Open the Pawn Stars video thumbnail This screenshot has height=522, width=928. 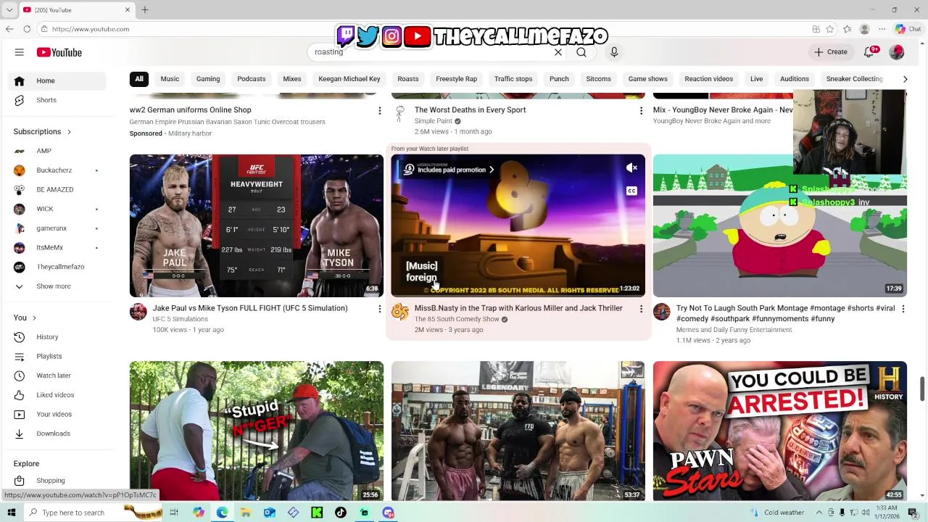coord(780,431)
